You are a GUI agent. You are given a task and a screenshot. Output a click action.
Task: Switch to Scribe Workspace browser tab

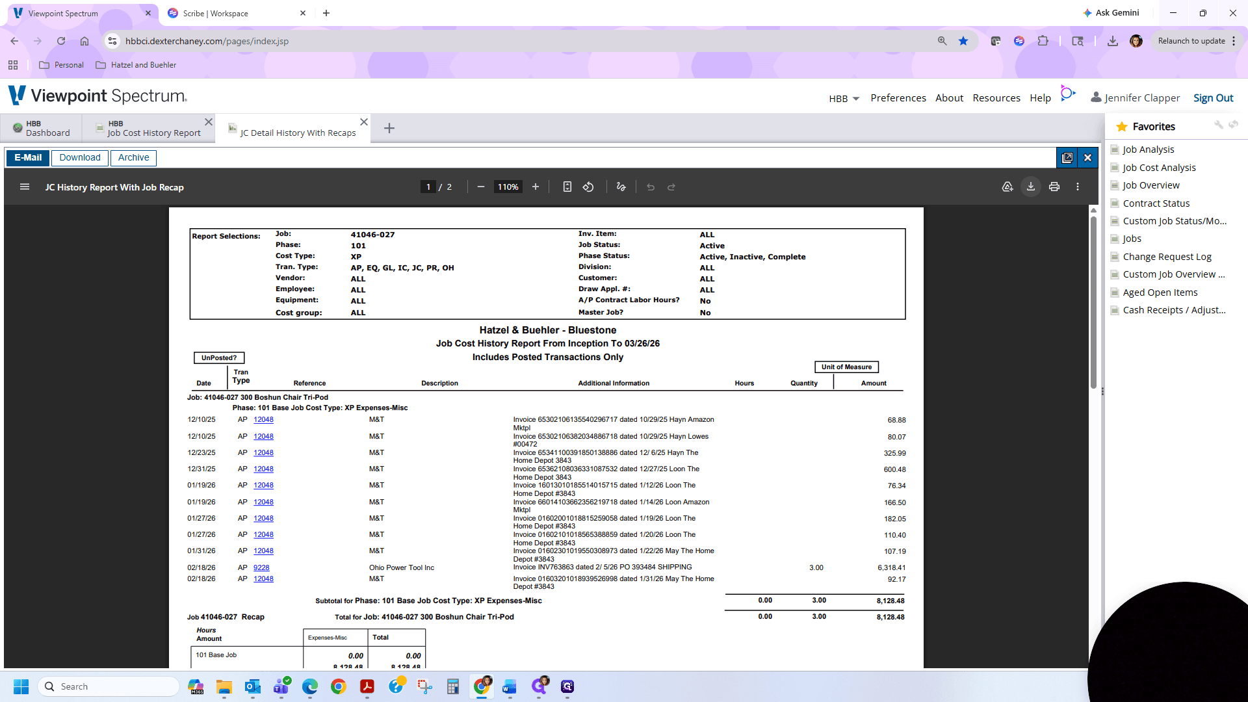click(x=234, y=13)
